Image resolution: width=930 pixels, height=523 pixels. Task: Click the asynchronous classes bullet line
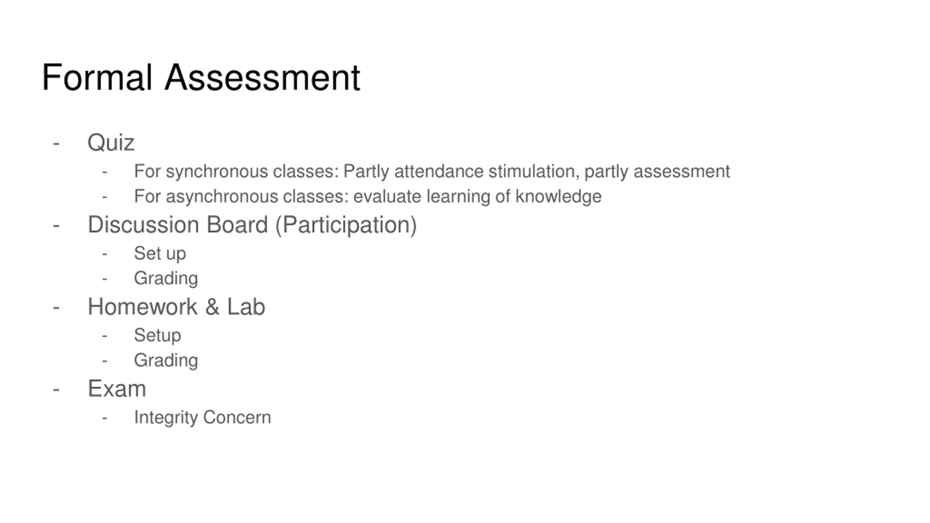(x=368, y=196)
